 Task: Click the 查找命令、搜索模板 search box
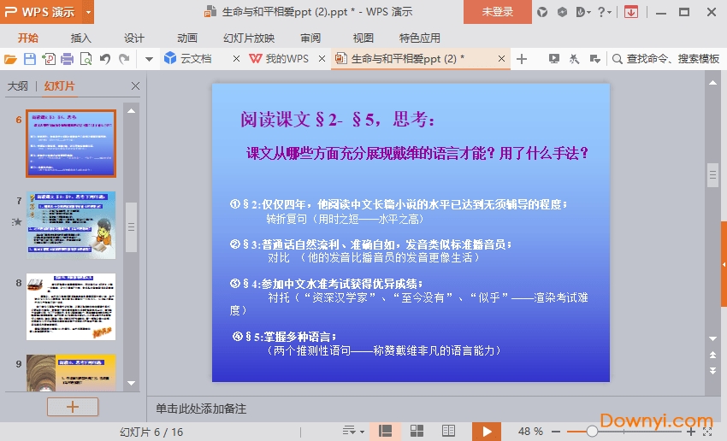pos(665,59)
